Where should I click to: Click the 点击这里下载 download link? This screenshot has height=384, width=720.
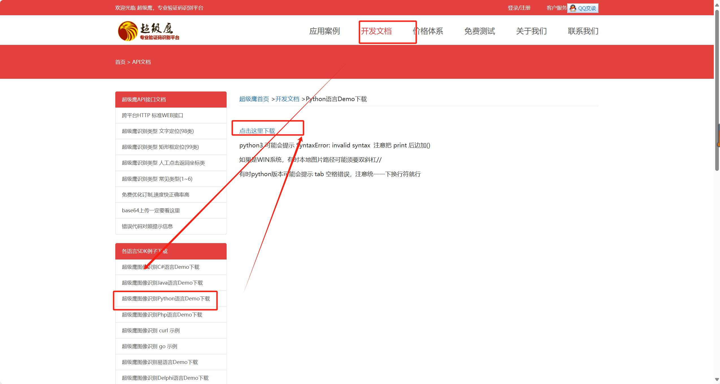click(x=257, y=131)
